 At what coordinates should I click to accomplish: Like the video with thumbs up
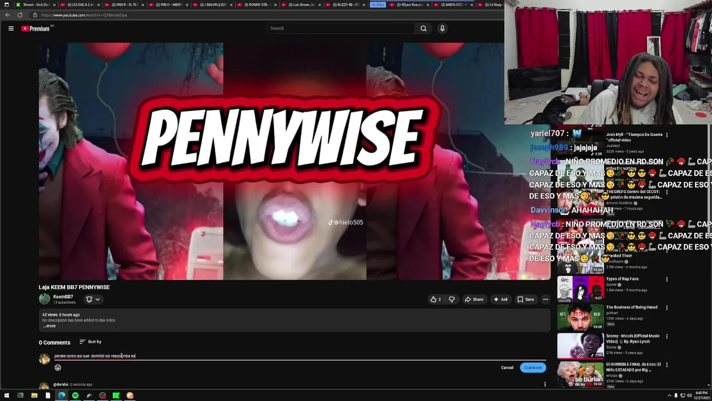(x=436, y=299)
